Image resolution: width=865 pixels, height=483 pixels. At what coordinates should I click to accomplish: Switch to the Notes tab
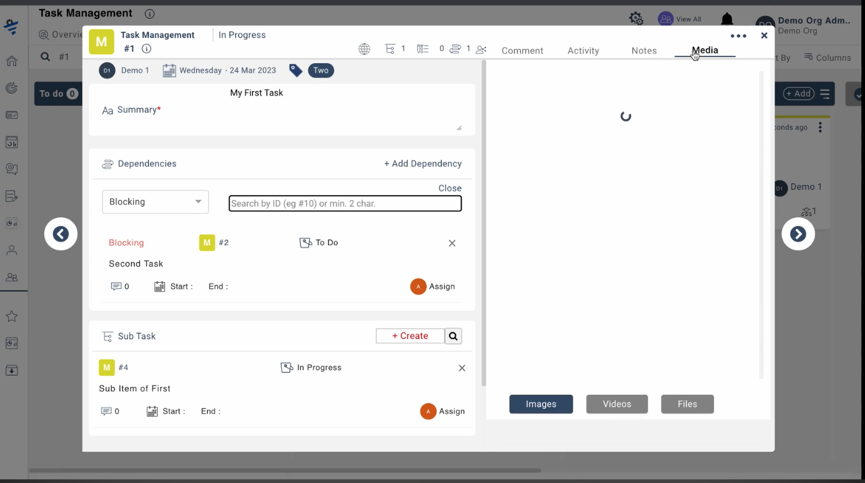point(644,50)
